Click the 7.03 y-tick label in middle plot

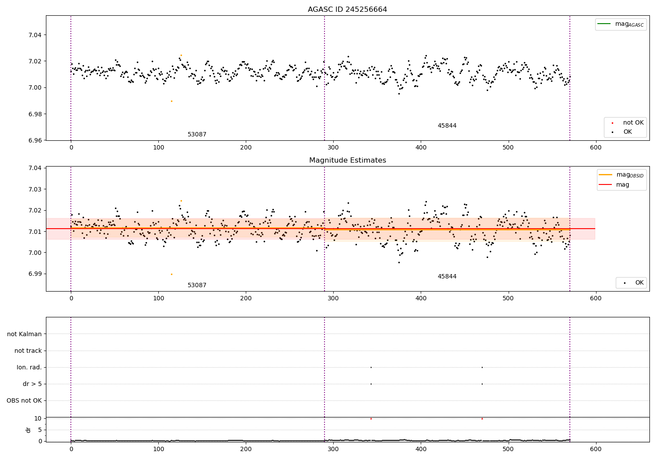[35, 189]
